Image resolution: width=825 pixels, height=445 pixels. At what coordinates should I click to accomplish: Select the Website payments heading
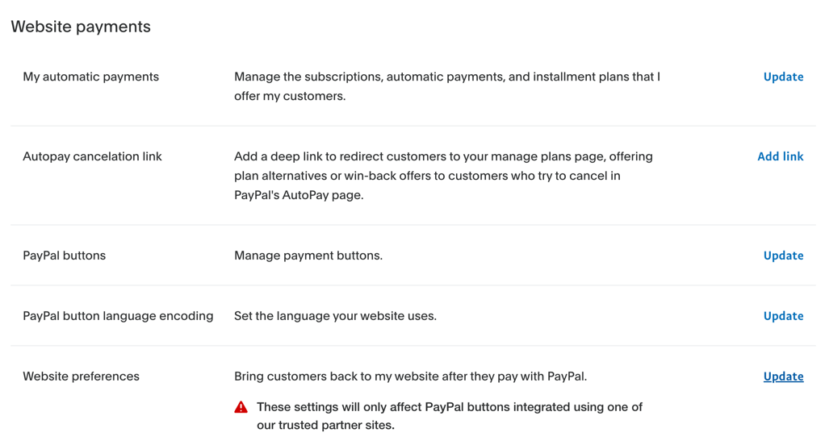pos(81,27)
